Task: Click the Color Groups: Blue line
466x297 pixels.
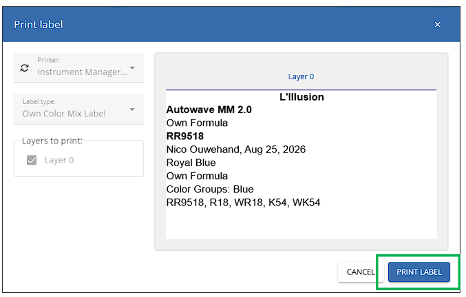Action: [x=210, y=190]
